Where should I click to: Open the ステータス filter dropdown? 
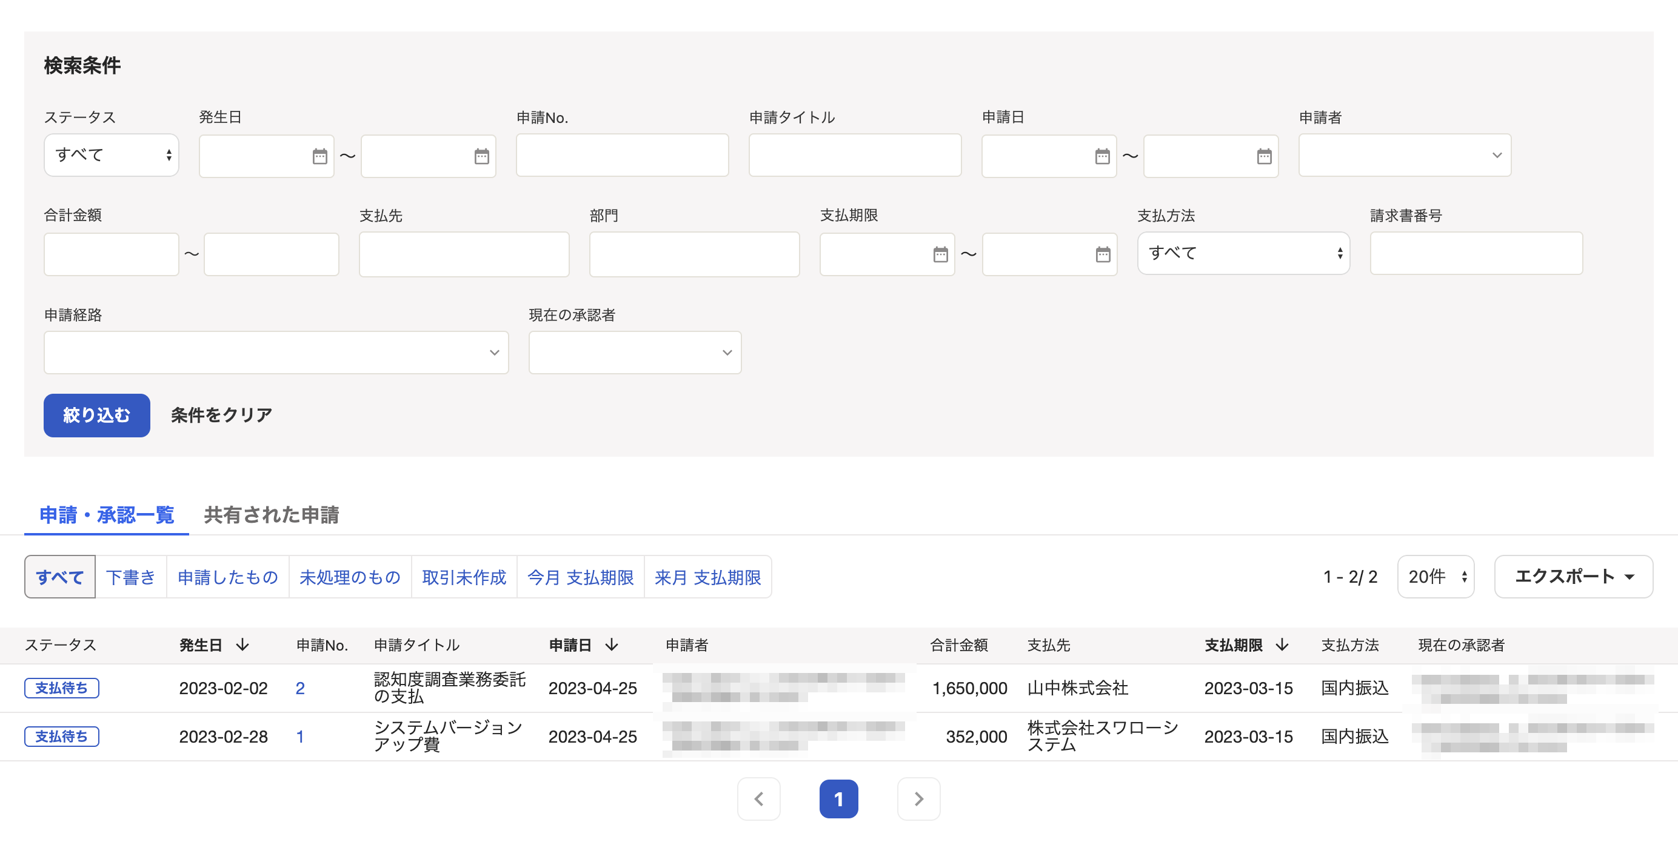coord(112,155)
